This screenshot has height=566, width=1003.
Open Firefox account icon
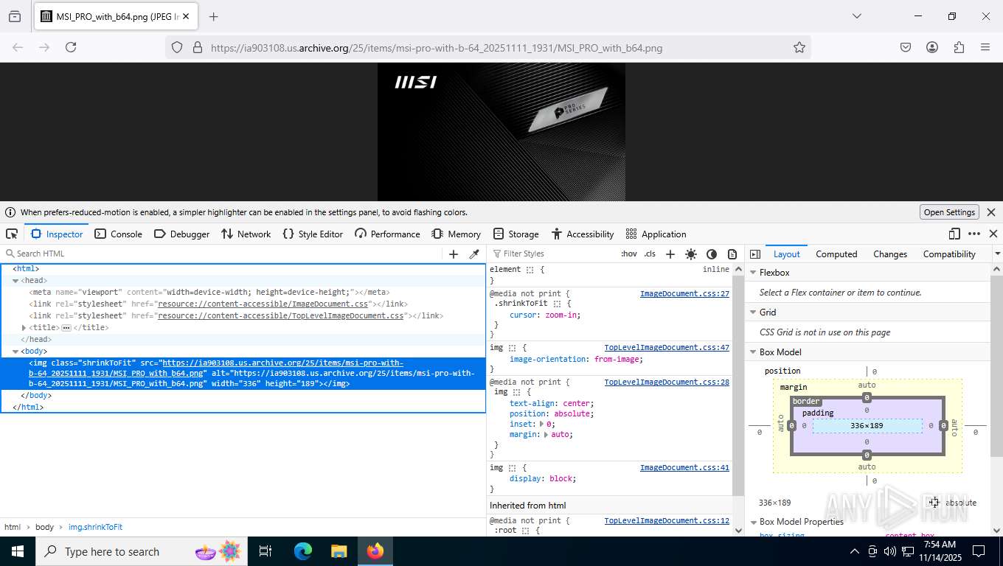pyautogui.click(x=932, y=47)
